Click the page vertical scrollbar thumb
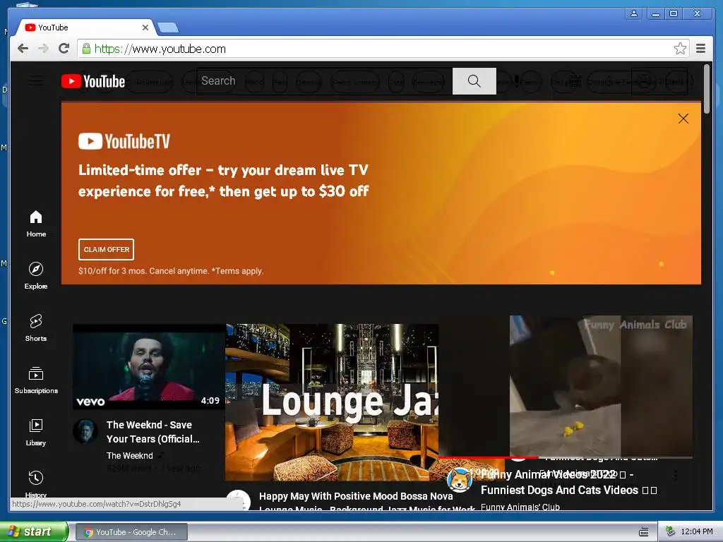The image size is (723, 542). [x=707, y=88]
